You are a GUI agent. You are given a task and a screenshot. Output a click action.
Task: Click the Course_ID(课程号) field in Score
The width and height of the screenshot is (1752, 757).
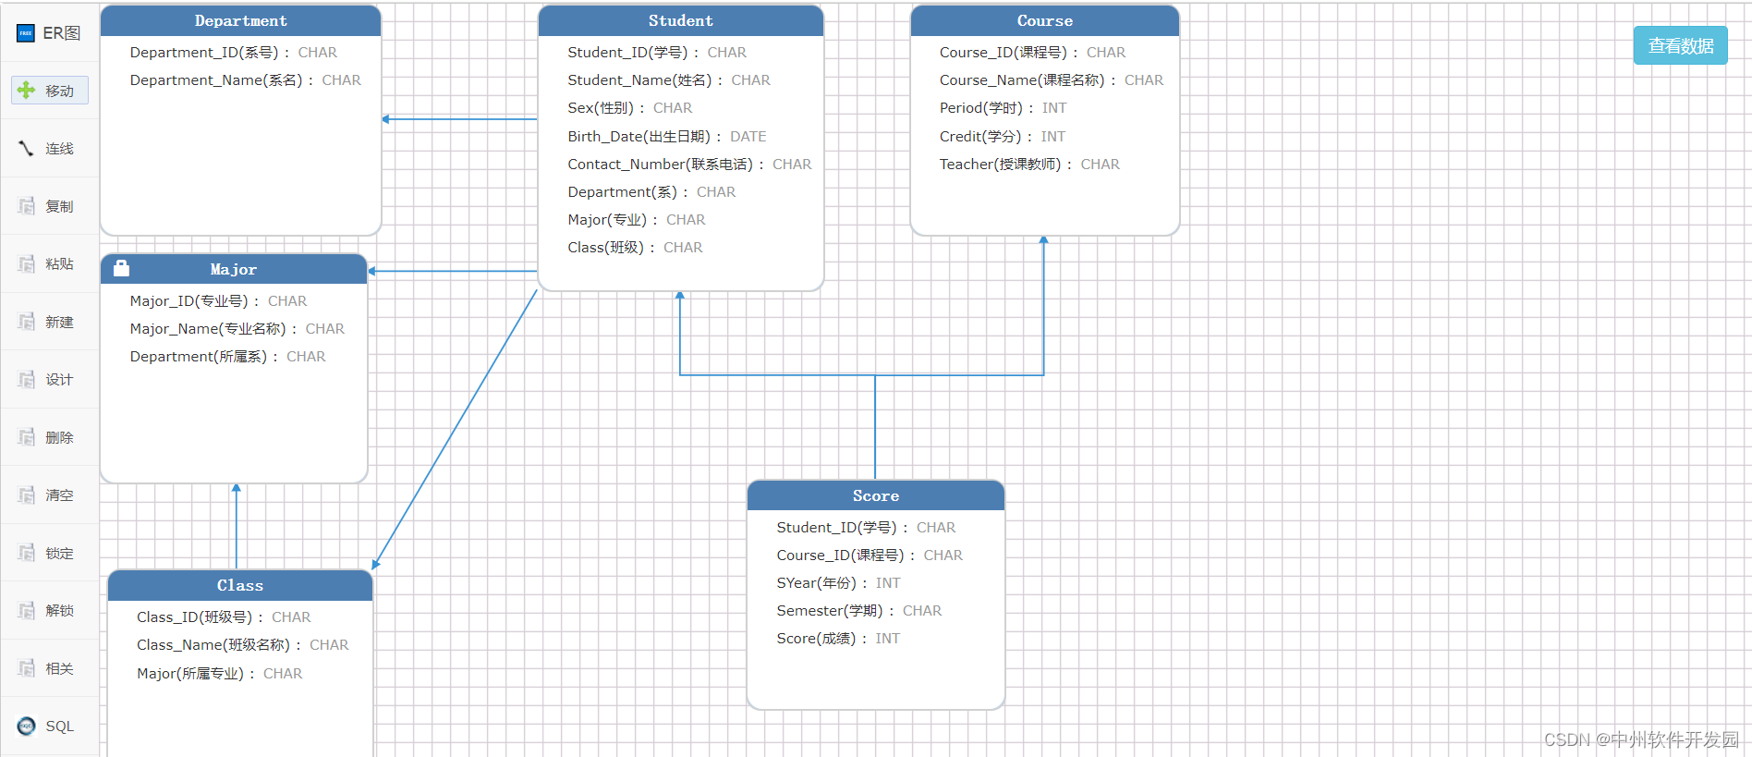point(870,556)
